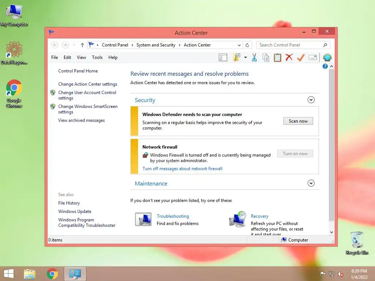Expand breadcrumb arrow before Control Panel
The height and width of the screenshot is (281, 375).
click(x=98, y=45)
